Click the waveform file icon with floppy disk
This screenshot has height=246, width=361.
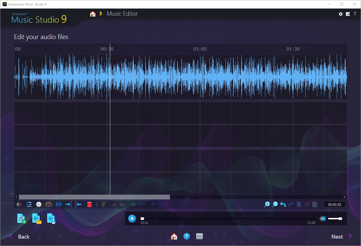click(51, 219)
